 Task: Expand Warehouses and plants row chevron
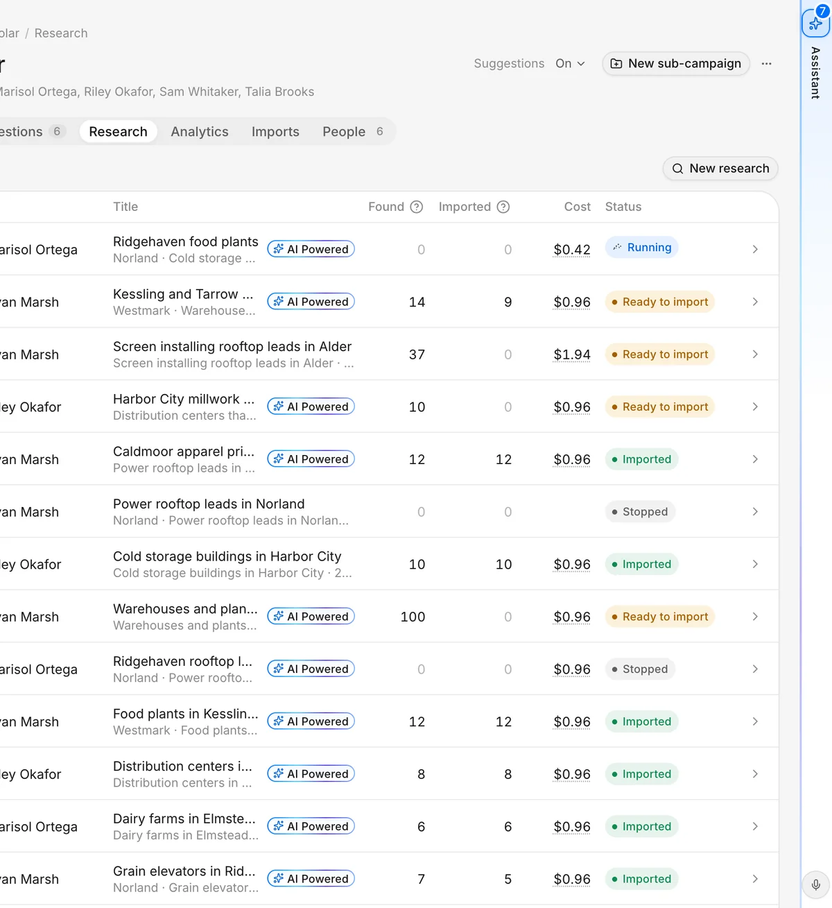point(755,617)
